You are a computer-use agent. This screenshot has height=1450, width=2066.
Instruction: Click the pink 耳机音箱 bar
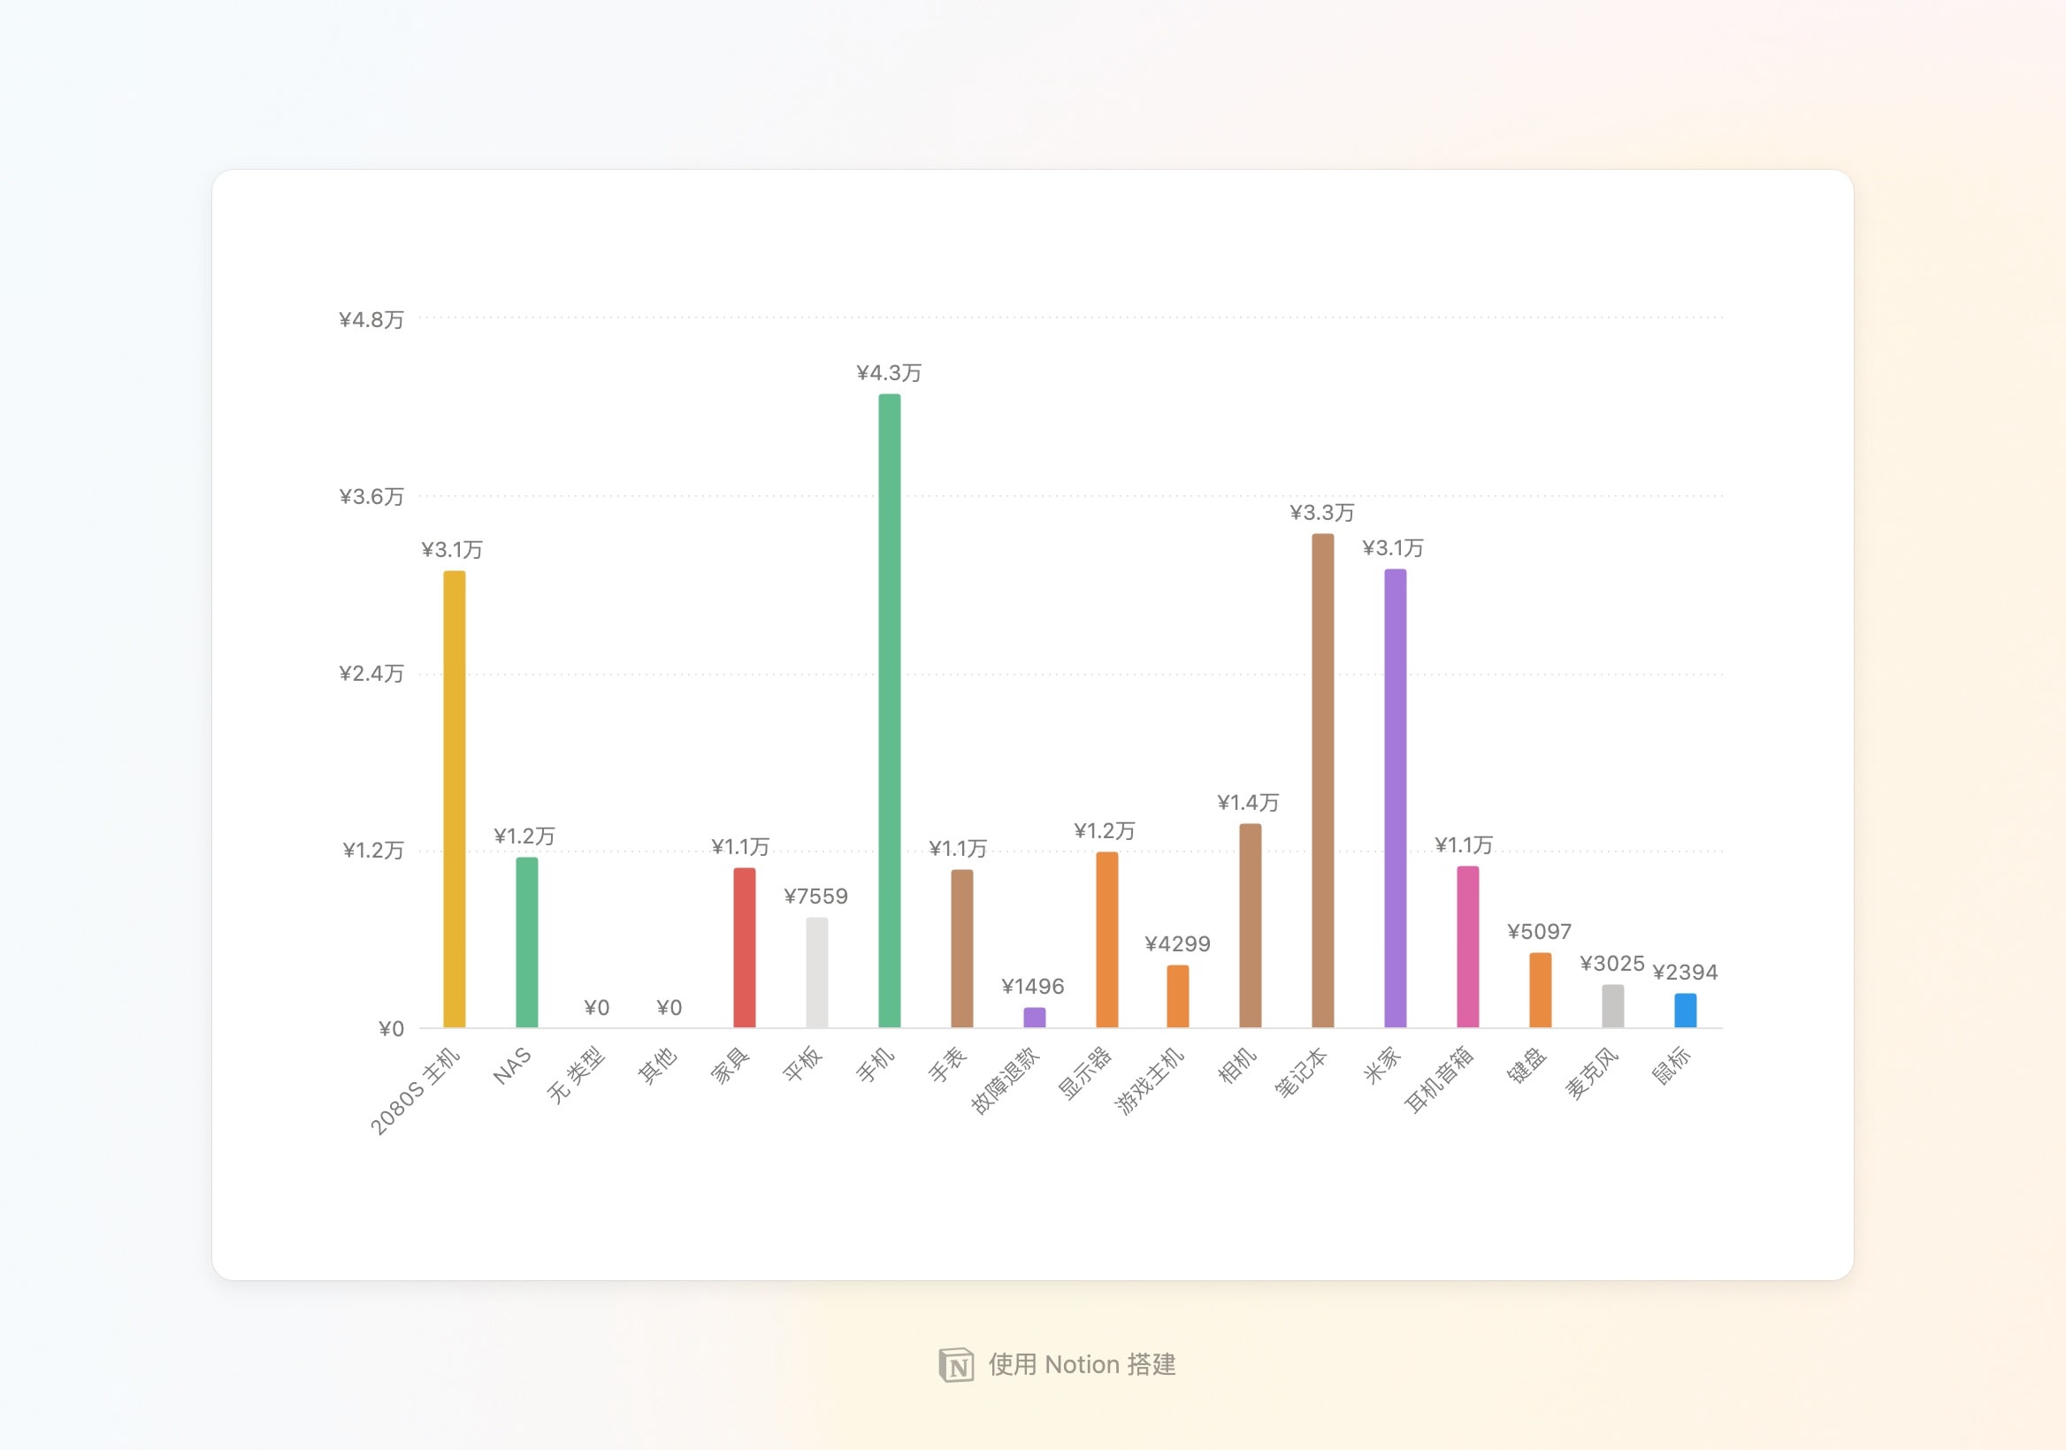pos(1467,946)
